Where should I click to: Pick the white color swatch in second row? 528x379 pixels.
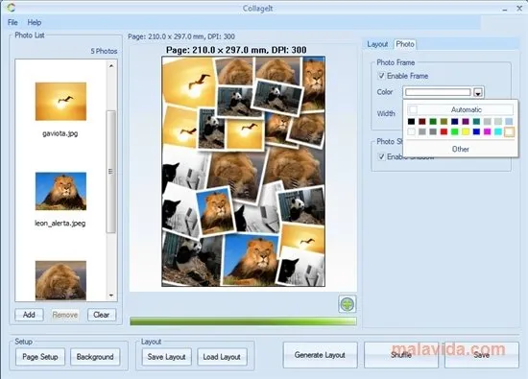click(411, 131)
